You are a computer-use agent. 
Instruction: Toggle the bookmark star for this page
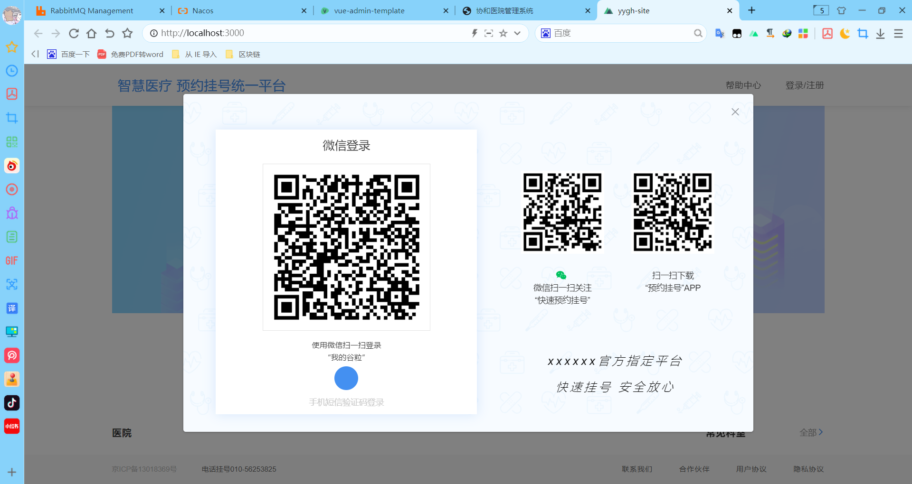[503, 33]
